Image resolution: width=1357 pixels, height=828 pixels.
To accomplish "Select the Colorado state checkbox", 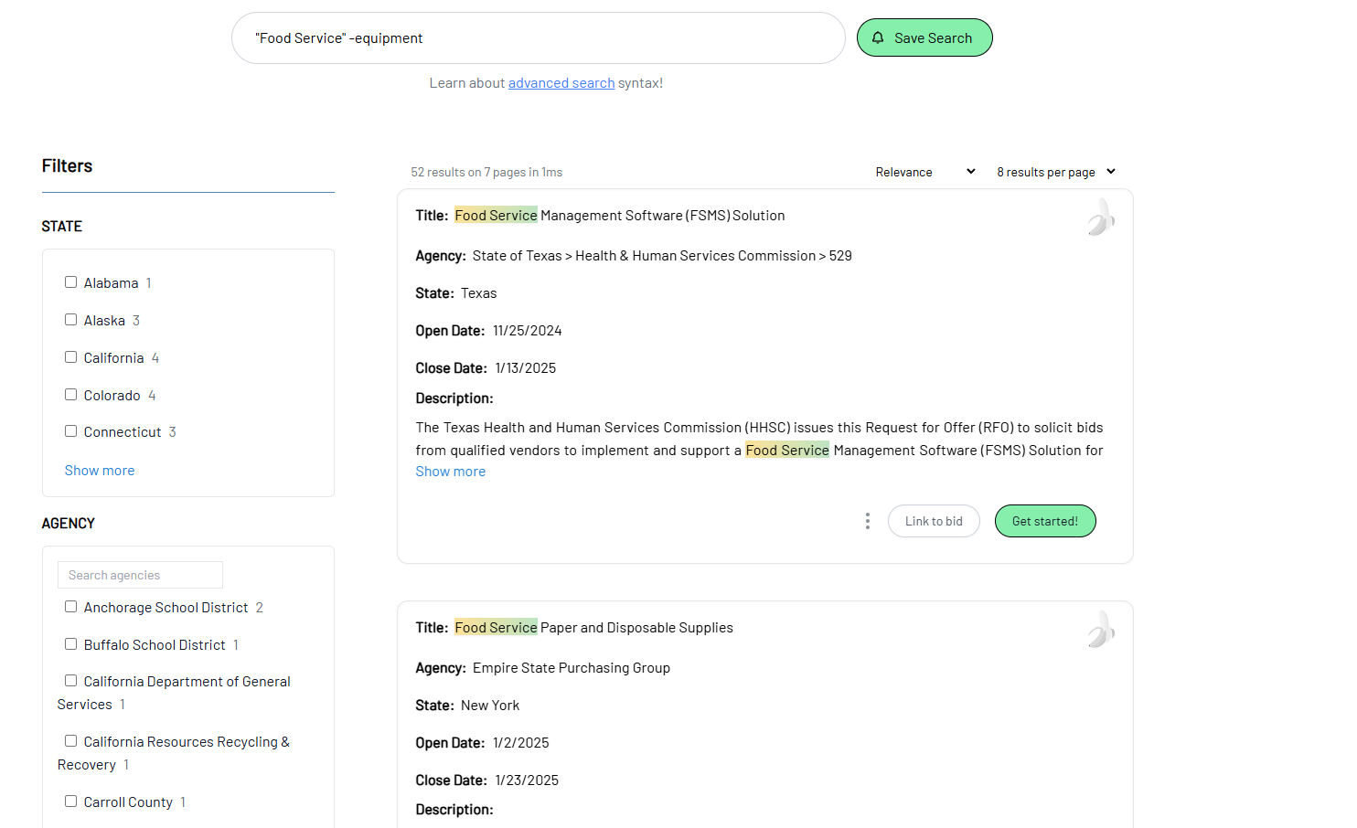I will (70, 395).
